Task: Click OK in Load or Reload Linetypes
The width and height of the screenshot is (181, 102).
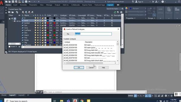Action: [x=79, y=67]
